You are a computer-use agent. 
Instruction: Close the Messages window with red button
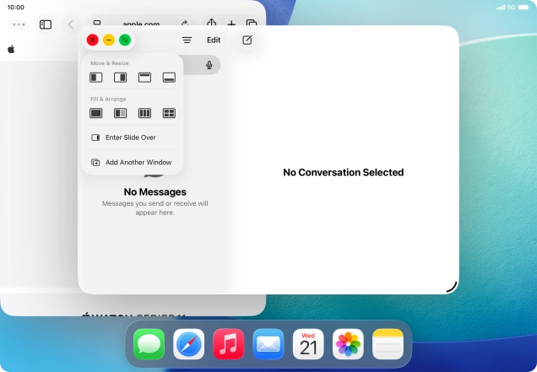pyautogui.click(x=93, y=40)
